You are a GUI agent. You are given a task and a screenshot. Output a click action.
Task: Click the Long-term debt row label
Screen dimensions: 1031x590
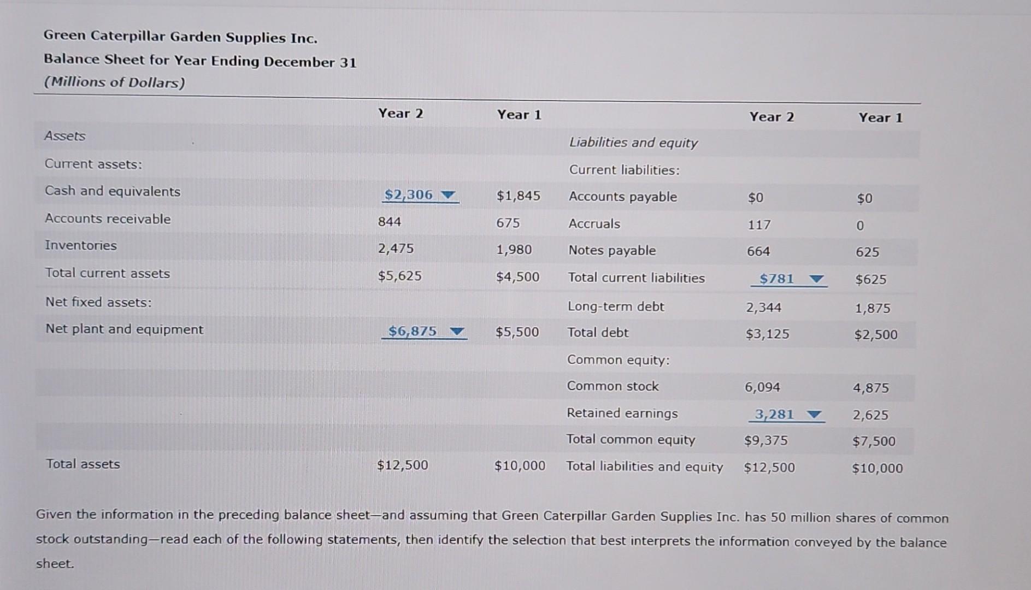pyautogui.click(x=616, y=306)
